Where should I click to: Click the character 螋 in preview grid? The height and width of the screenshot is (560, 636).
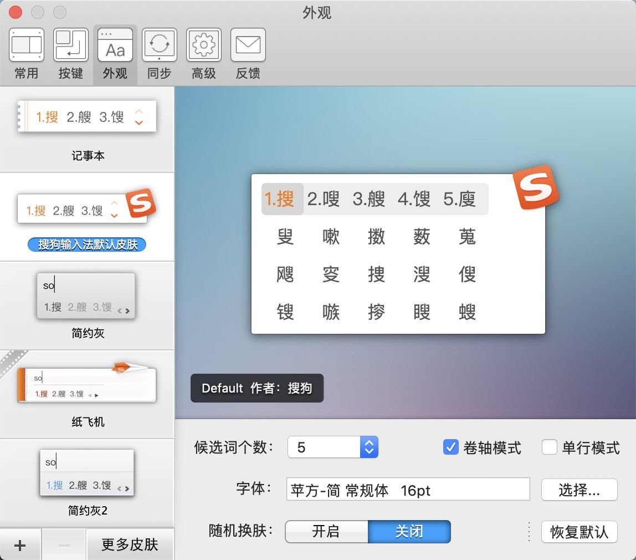(x=467, y=312)
